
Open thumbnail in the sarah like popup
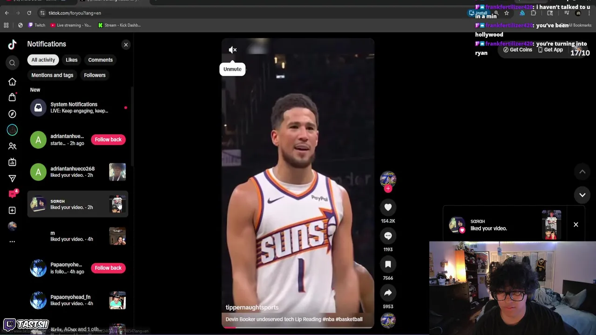click(551, 225)
